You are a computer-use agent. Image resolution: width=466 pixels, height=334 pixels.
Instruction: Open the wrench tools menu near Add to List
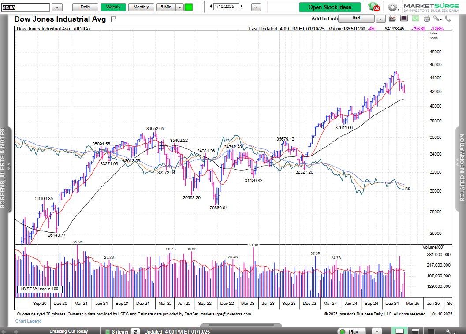pos(437,19)
